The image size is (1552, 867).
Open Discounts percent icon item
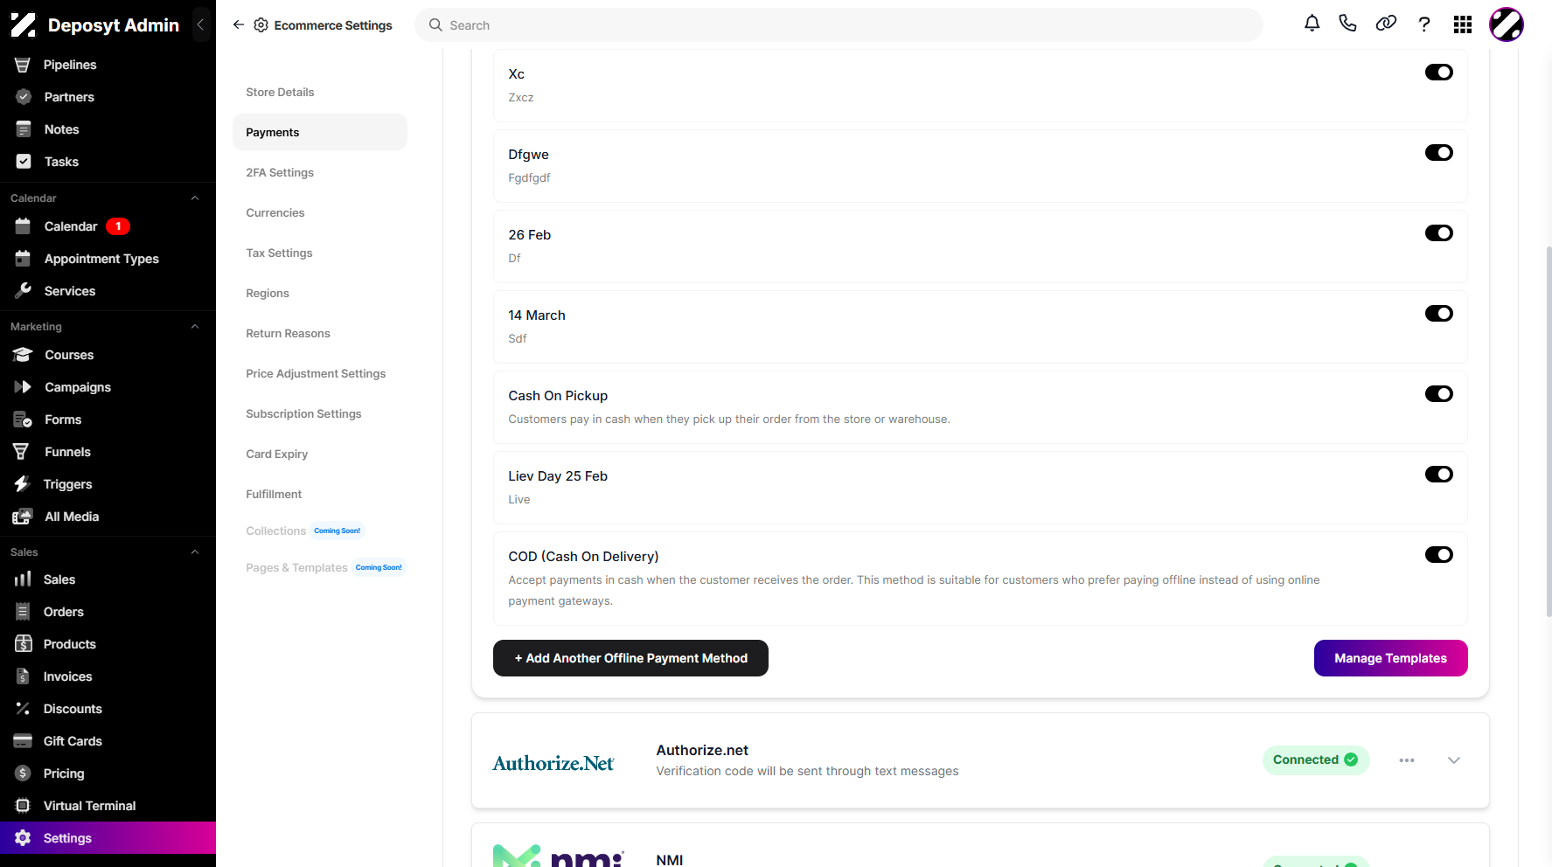(73, 709)
